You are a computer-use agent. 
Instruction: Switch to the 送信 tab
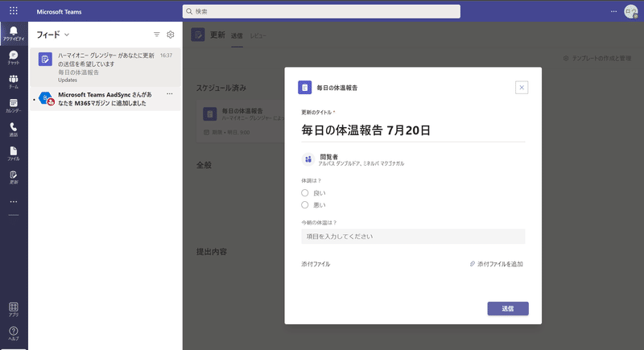pyautogui.click(x=237, y=36)
